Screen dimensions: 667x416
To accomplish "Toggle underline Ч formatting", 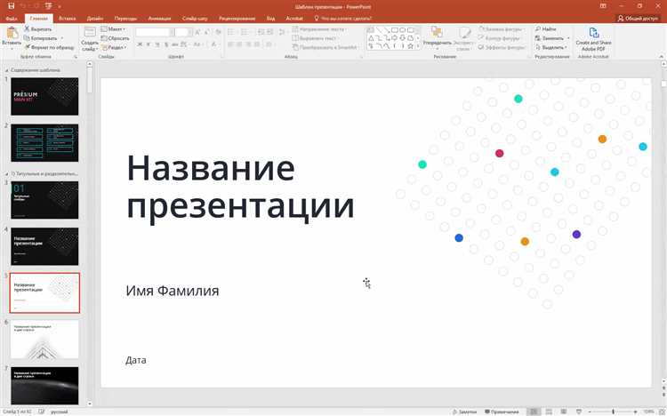I will click(157, 44).
